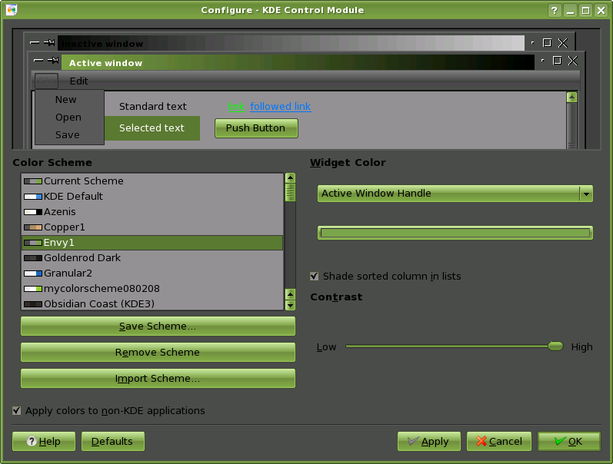Click the maximize icon of Inactive window preview
The width and height of the screenshot is (613, 464).
click(x=547, y=42)
